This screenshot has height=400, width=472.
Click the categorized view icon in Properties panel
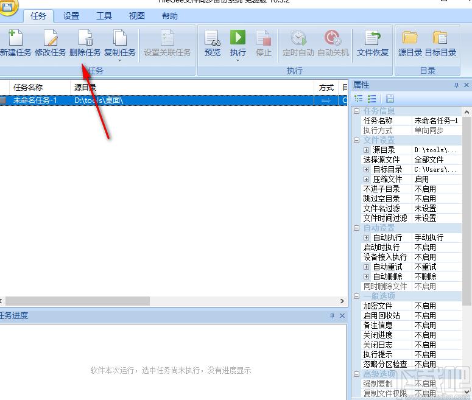(358, 99)
